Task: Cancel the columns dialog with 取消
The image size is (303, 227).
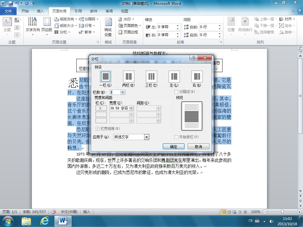Action: pyautogui.click(x=199, y=147)
